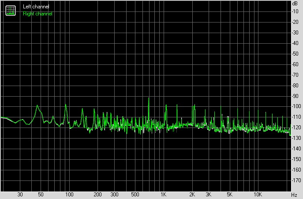
Task: Click the '3K' frequency axis label
Action: point(209,195)
